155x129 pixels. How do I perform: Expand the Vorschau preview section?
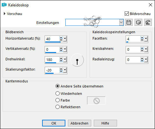[x=4, y=14]
